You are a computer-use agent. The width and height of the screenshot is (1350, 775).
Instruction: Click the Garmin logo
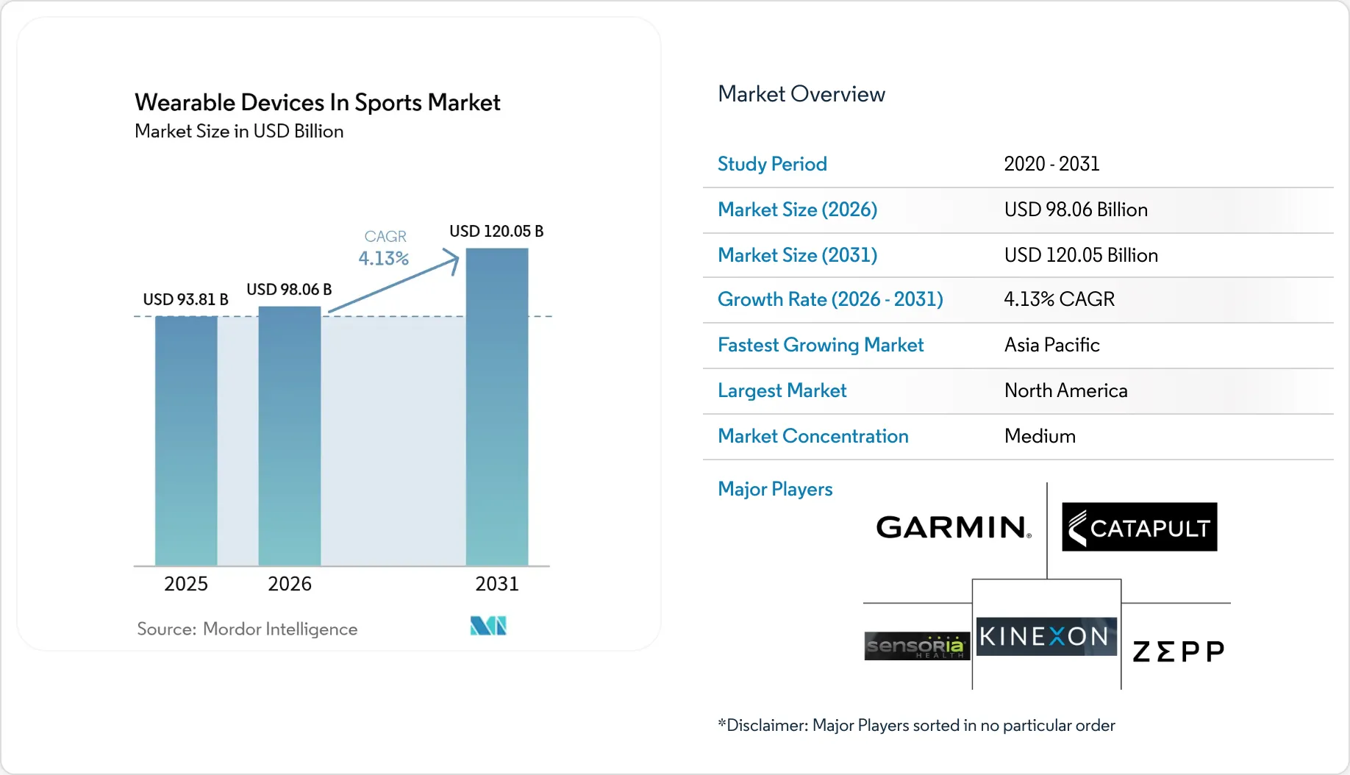click(x=954, y=527)
